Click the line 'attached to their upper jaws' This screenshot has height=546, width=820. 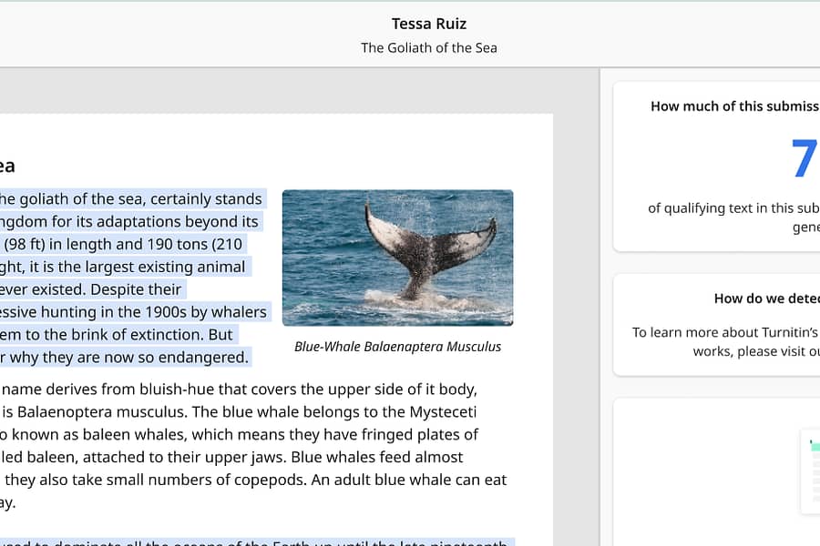231,457
